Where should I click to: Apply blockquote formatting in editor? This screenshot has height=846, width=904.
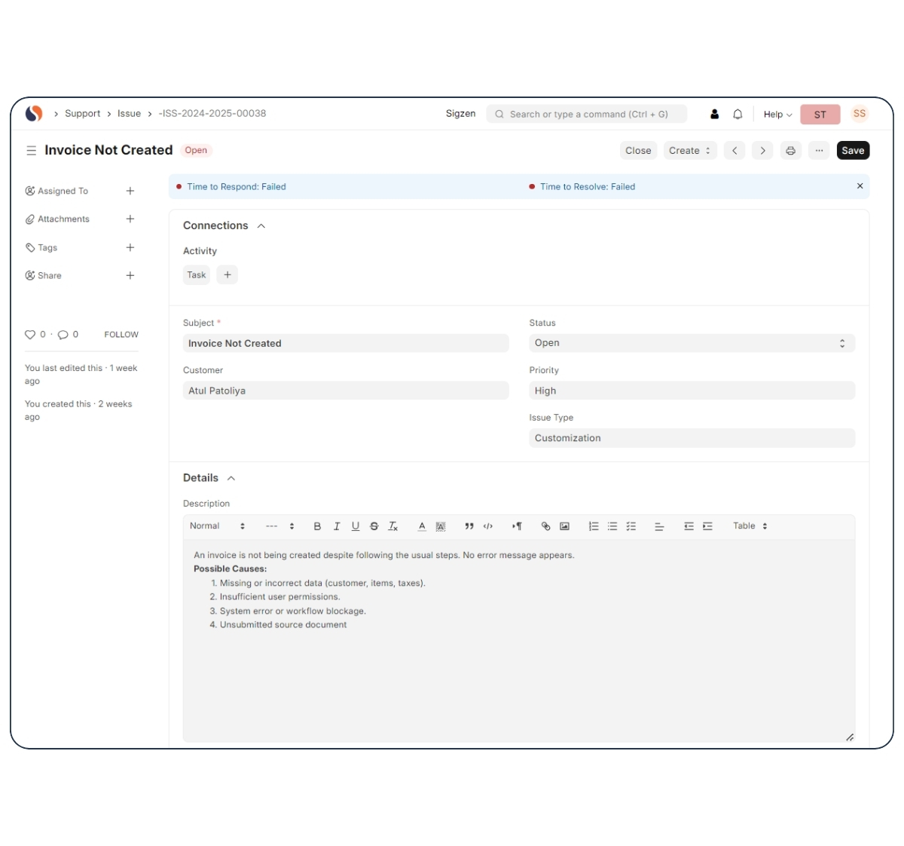pyautogui.click(x=469, y=526)
